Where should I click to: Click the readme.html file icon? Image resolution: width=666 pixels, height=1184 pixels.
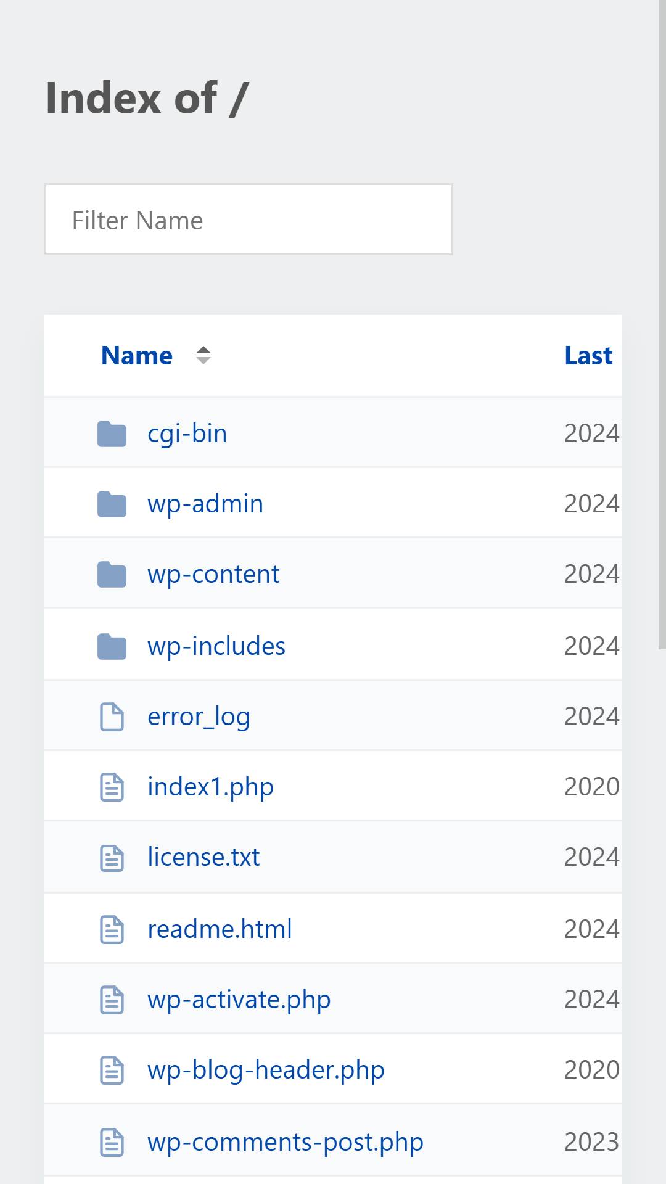[x=112, y=929]
